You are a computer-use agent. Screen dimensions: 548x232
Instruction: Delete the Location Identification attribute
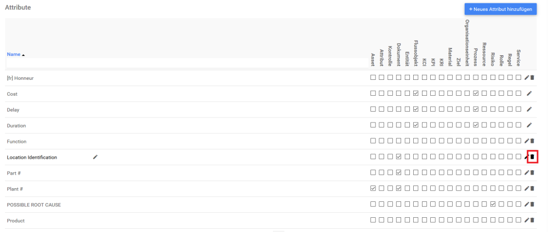[532, 157]
